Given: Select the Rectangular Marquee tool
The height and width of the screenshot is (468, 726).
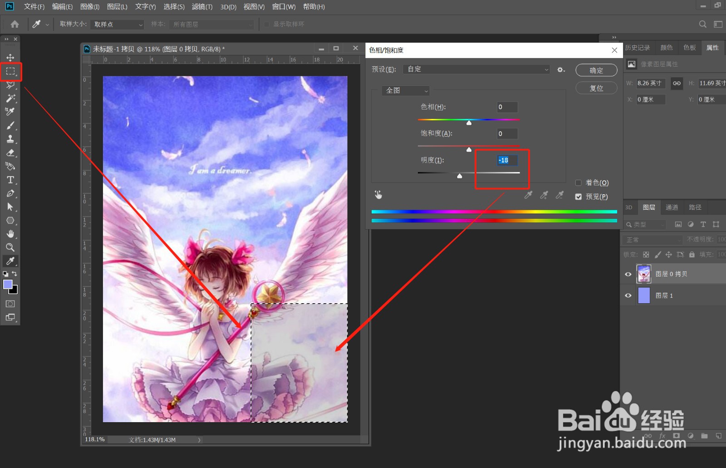Looking at the screenshot, I should tap(10, 71).
